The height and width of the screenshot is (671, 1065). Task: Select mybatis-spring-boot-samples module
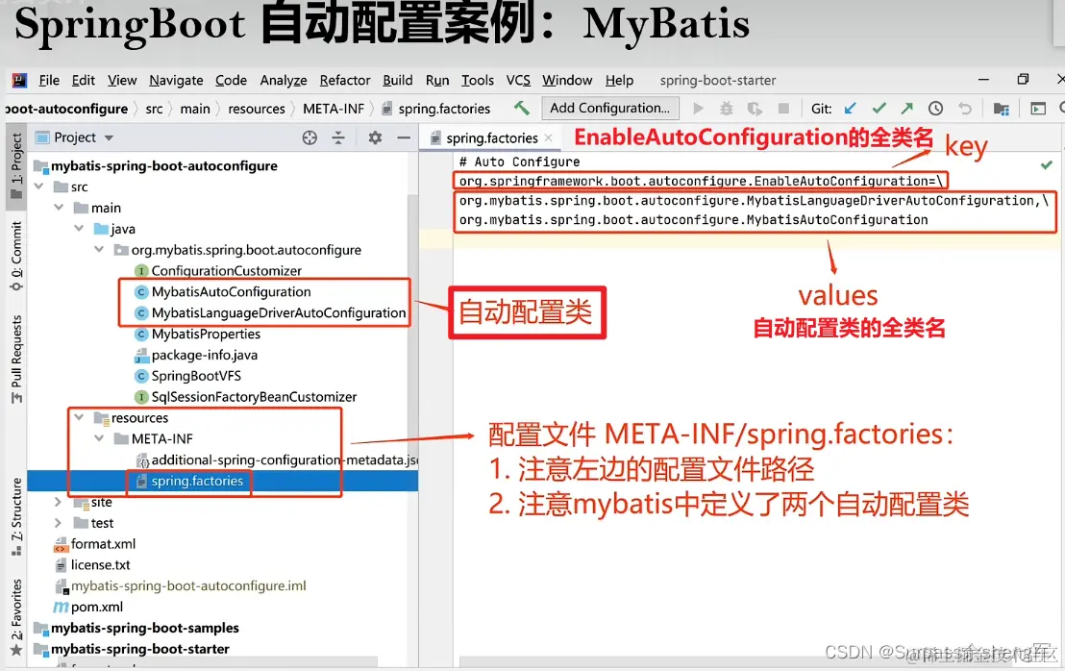coord(145,628)
